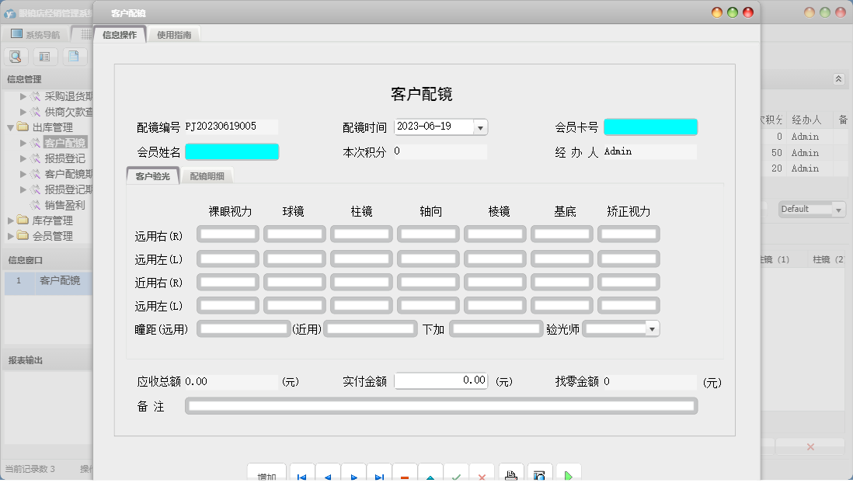Click the 备注 remarks text field

pyautogui.click(x=440, y=406)
